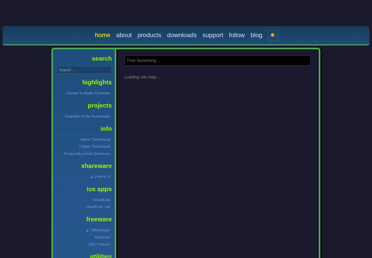Viewport: 372px width, 258px height.
Task: Visit the Follow Thinkyhead link
Action: [95, 147]
